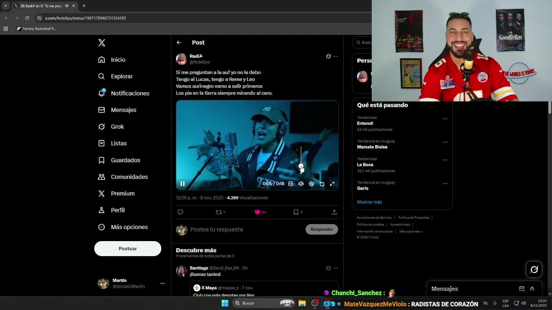
Task: Click the share icon on post
Action: click(334, 212)
